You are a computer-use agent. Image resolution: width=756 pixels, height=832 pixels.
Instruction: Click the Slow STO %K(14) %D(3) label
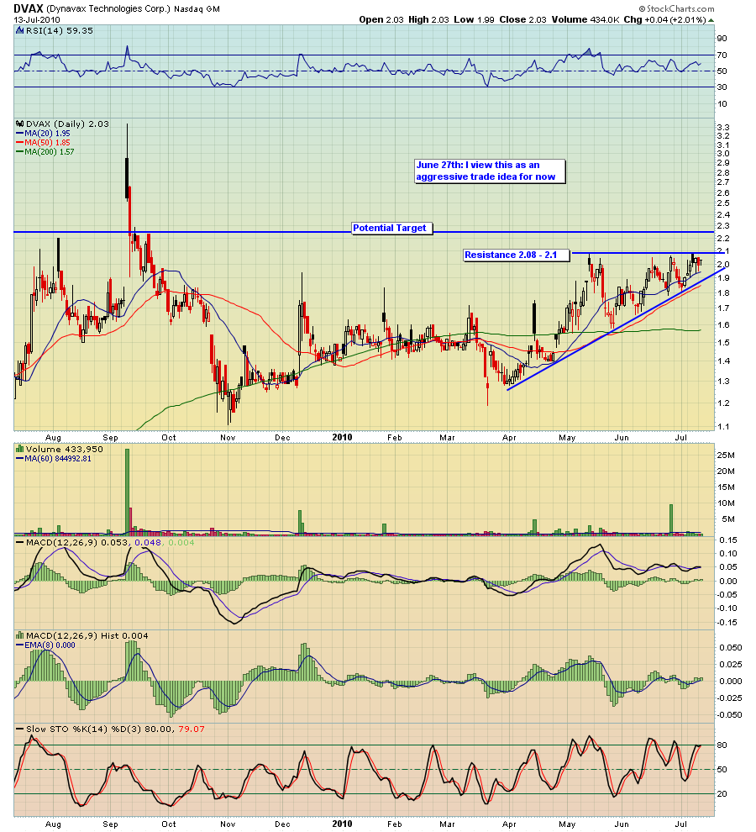84,729
